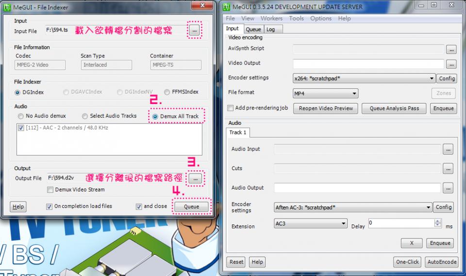Browse for Video Output location
The width and height of the screenshot is (466, 276).
click(451, 64)
